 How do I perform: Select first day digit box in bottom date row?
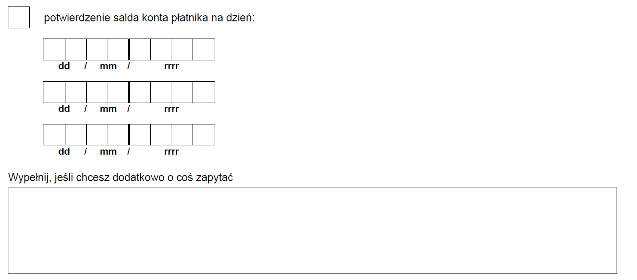click(x=54, y=135)
